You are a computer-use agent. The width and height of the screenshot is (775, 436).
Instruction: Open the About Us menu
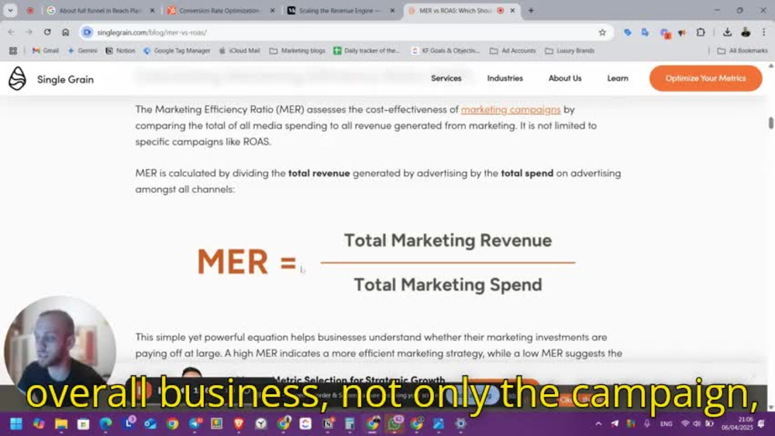[x=565, y=78]
